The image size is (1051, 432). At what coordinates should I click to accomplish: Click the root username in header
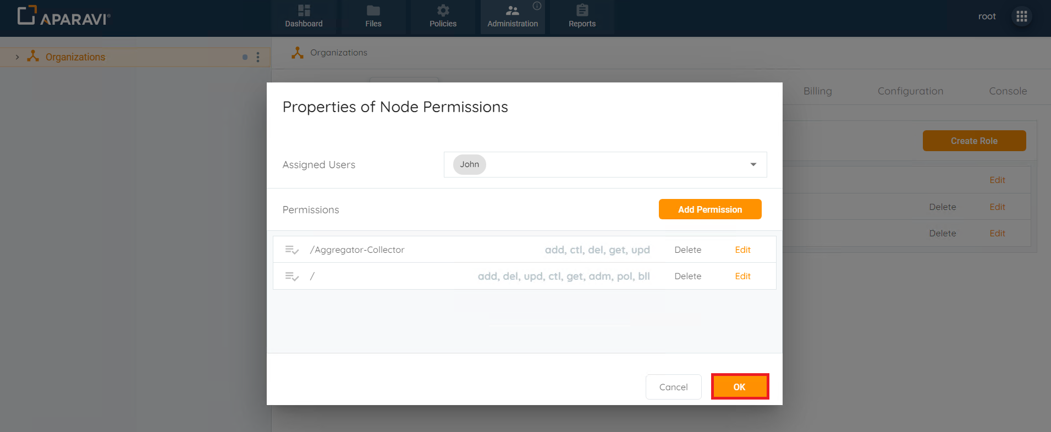[x=987, y=16]
